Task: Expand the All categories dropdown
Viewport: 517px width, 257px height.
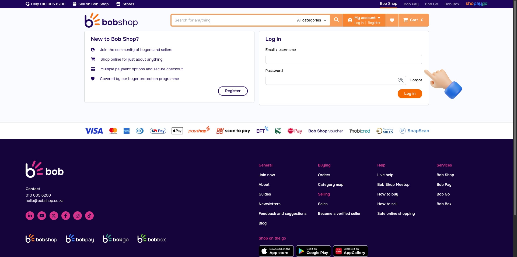Action: pos(312,20)
